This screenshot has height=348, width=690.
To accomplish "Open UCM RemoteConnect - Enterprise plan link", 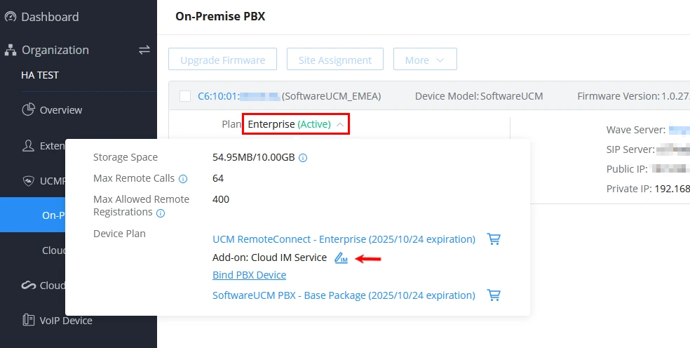I will click(344, 239).
